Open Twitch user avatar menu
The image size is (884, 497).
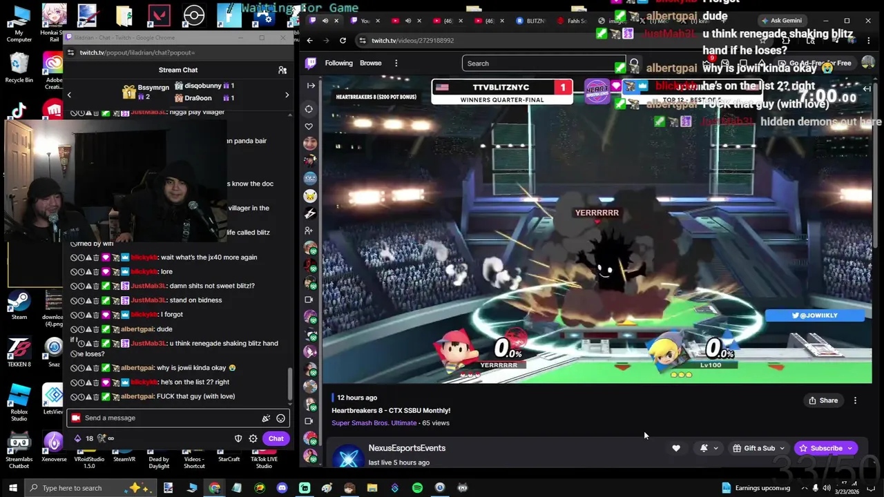click(867, 63)
